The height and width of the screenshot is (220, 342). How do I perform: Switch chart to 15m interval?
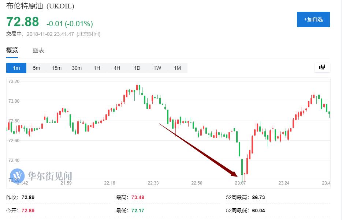[x=56, y=68]
